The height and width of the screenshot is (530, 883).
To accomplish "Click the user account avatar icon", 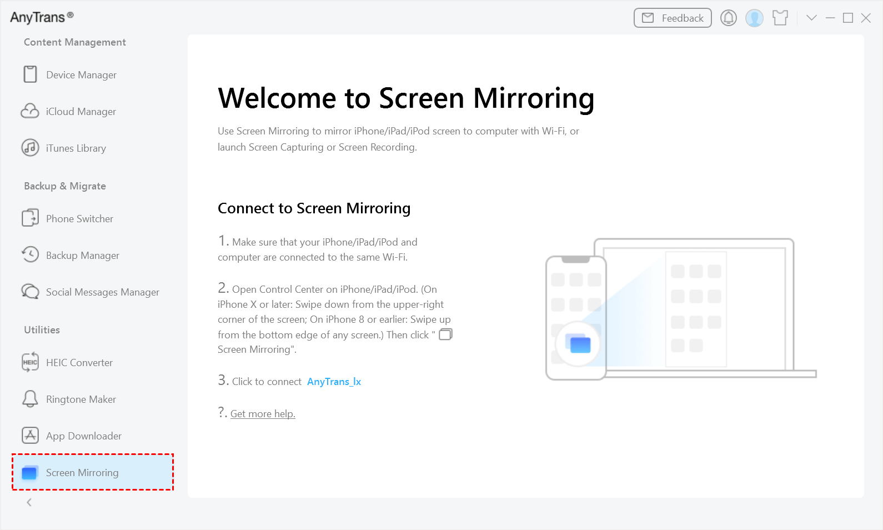I will (754, 18).
